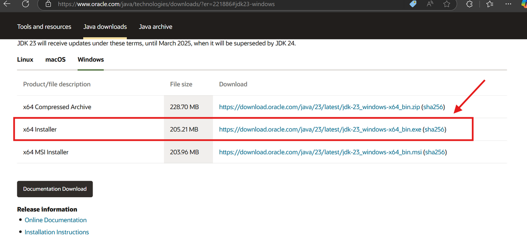
Task: Open the browser extensions puzzle icon
Action: 469,4
